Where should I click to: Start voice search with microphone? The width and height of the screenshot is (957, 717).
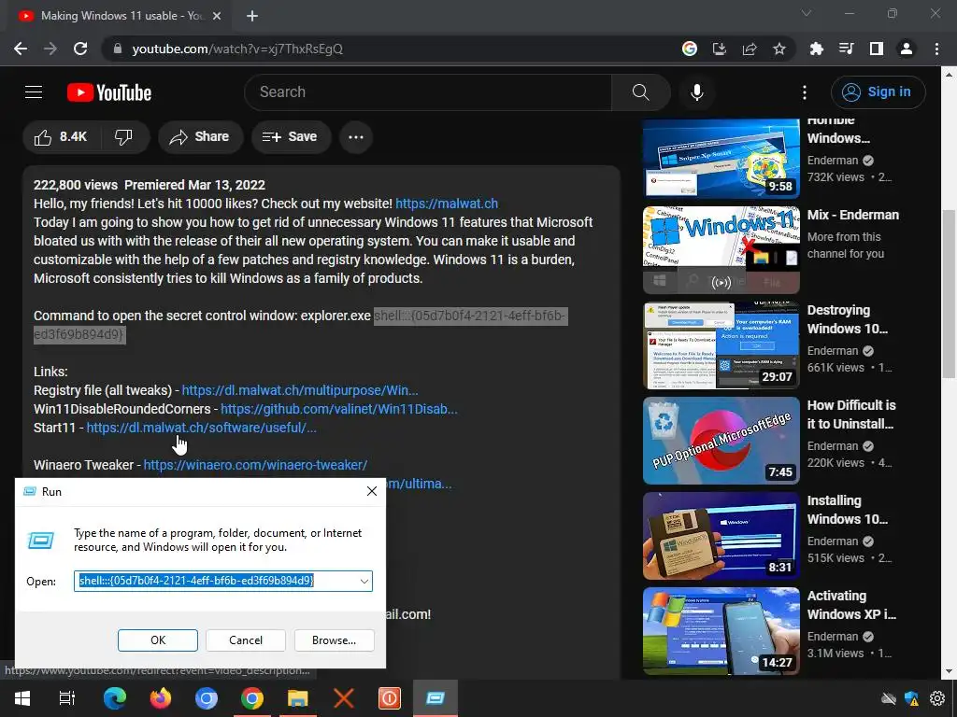697,92
